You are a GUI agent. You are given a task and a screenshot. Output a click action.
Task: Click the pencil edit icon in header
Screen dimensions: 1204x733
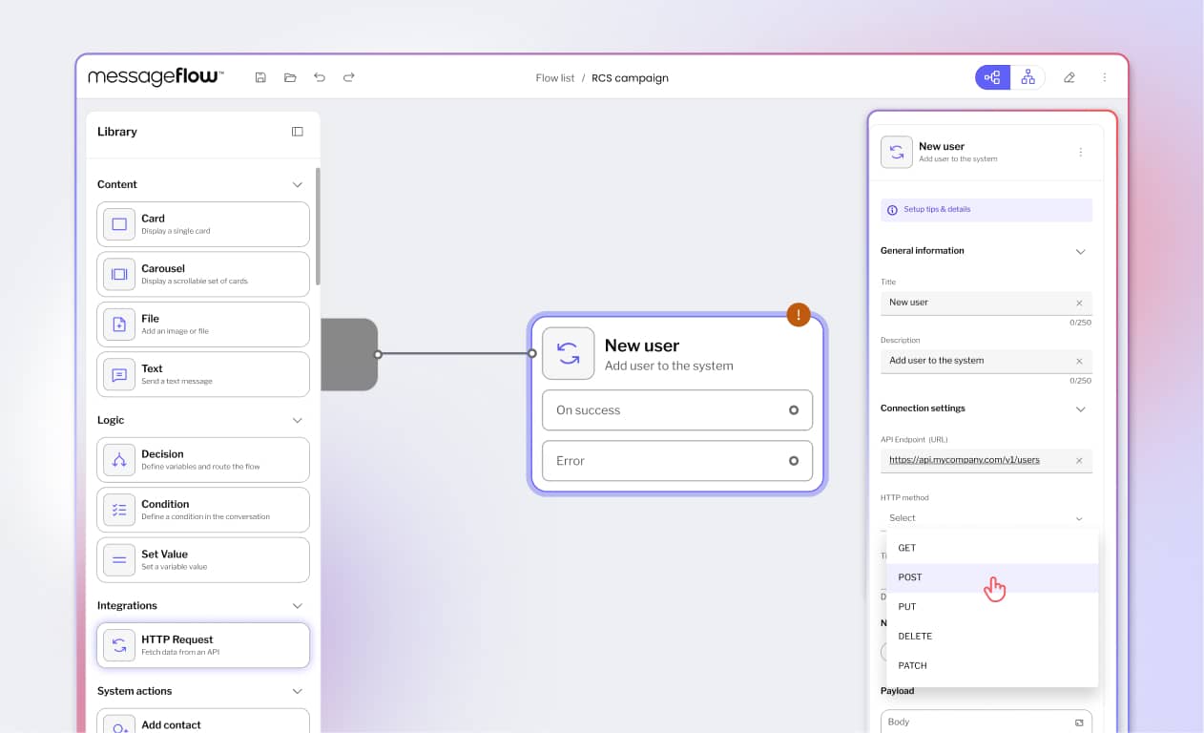pyautogui.click(x=1069, y=77)
